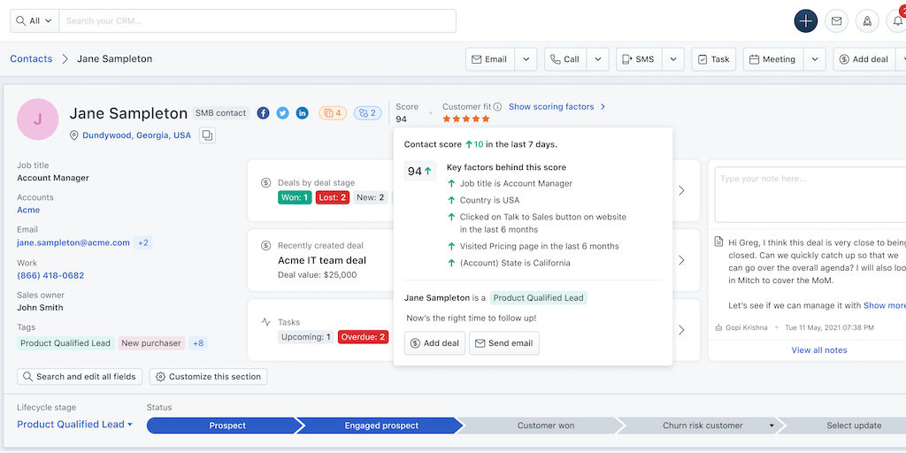Open the Customer fit info icon
Viewport: 906px width, 453px height.
pyautogui.click(x=498, y=107)
